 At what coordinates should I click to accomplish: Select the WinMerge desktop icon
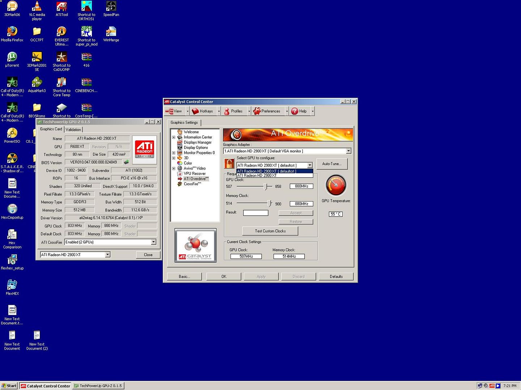(x=111, y=34)
